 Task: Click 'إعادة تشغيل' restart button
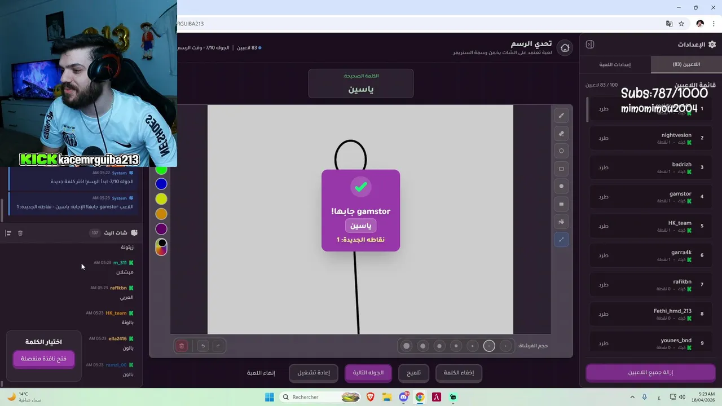(314, 373)
